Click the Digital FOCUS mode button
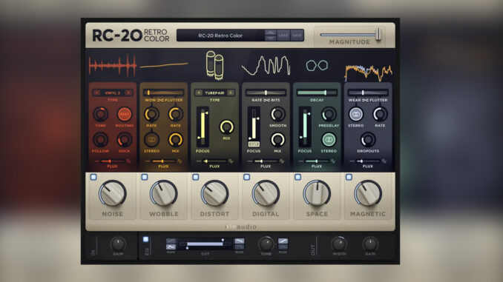503x282 pixels. tap(254, 144)
